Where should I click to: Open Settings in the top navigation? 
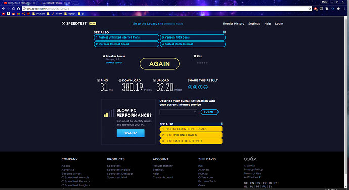tap(254, 24)
